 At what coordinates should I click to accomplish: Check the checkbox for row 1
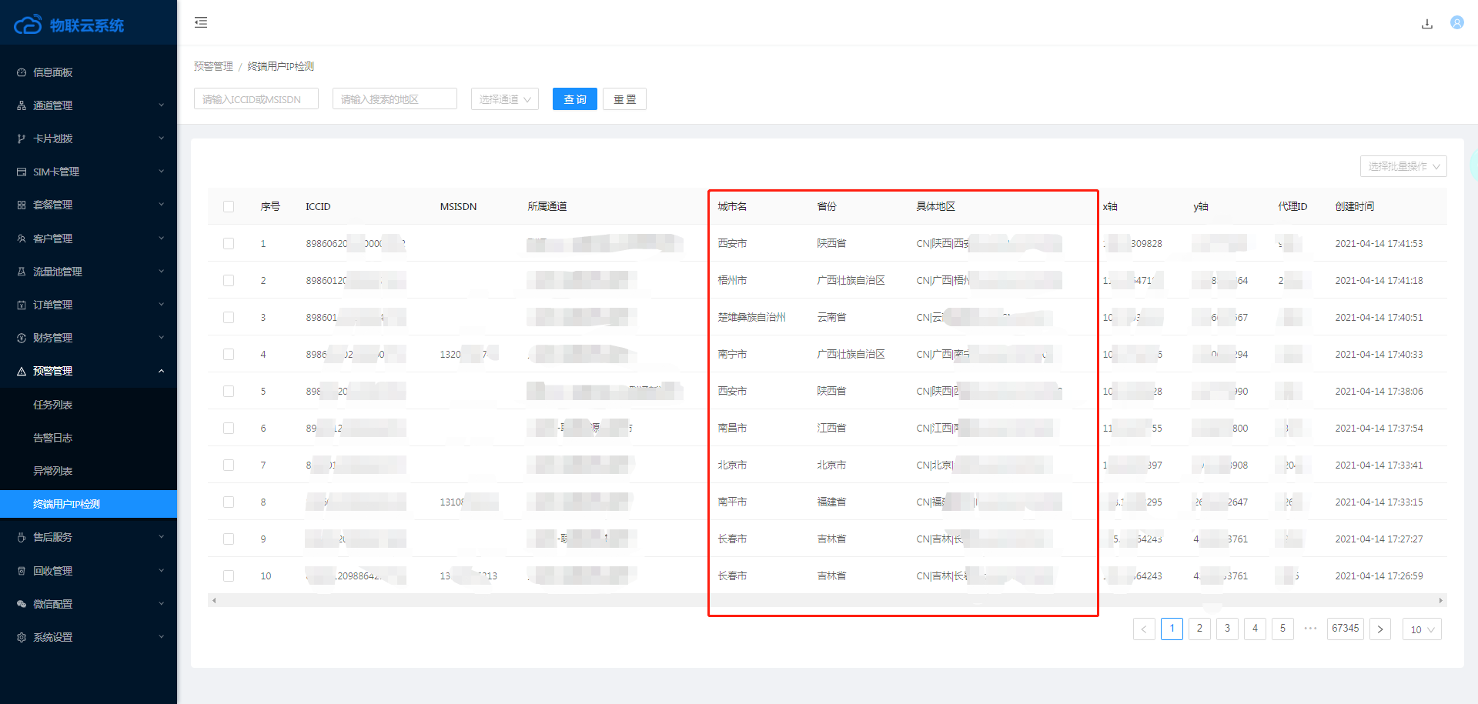point(229,243)
